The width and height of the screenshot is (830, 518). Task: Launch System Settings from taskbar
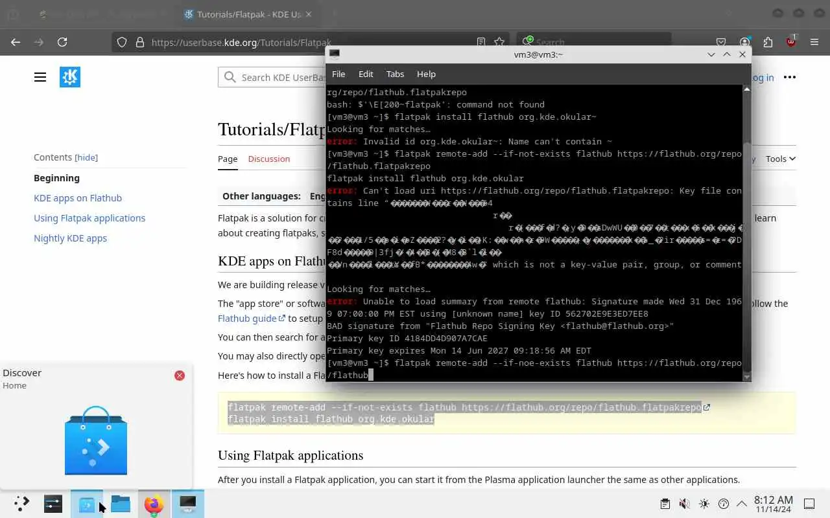click(53, 504)
